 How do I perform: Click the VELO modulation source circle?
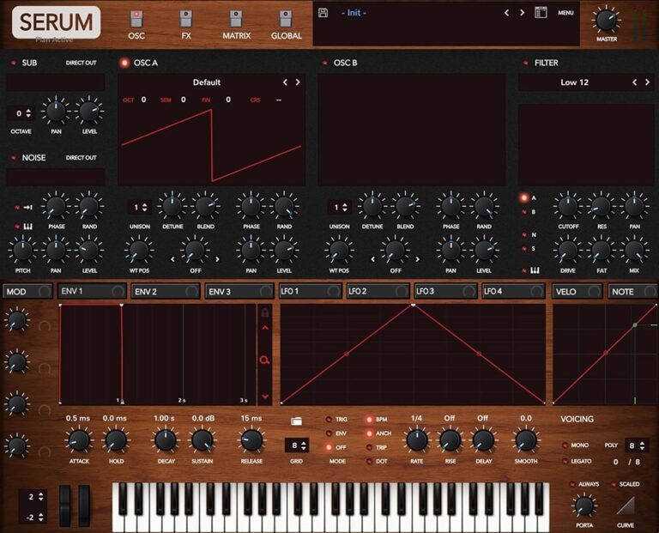(594, 291)
